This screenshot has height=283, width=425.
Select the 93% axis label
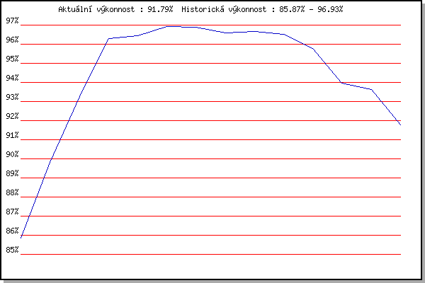point(12,97)
